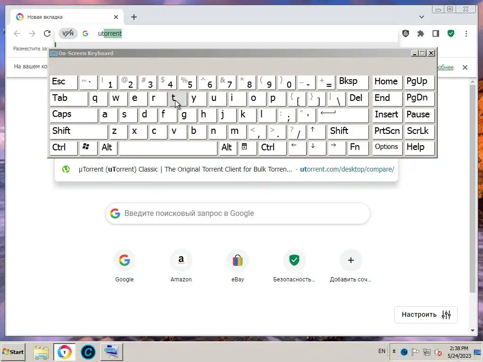Click the left arrow key
Viewport: 483px width, 362px height.
[x=297, y=148]
